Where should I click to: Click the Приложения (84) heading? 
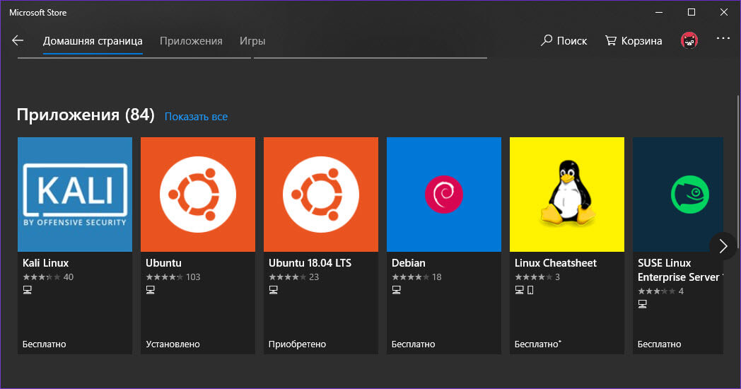86,115
